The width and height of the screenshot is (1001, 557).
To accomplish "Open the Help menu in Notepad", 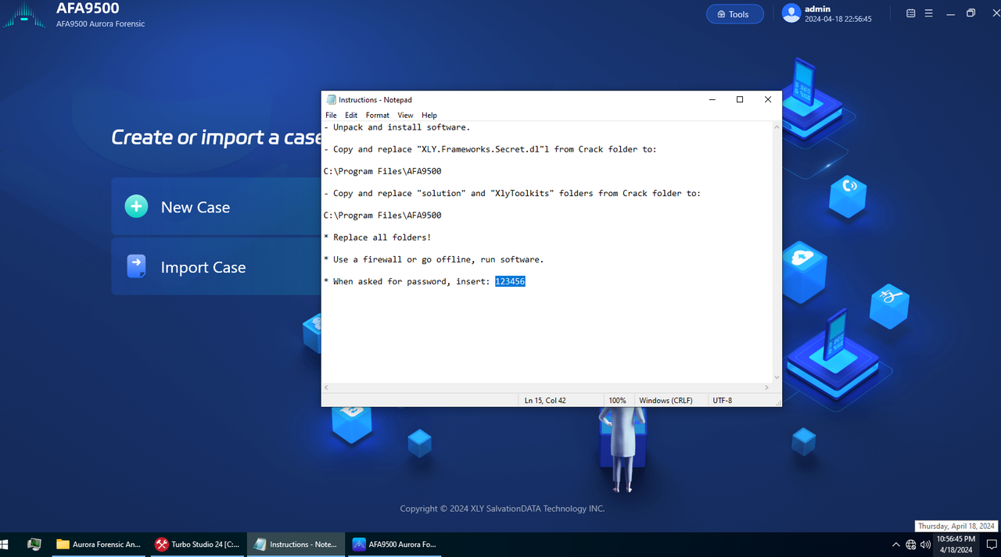I will click(x=429, y=115).
